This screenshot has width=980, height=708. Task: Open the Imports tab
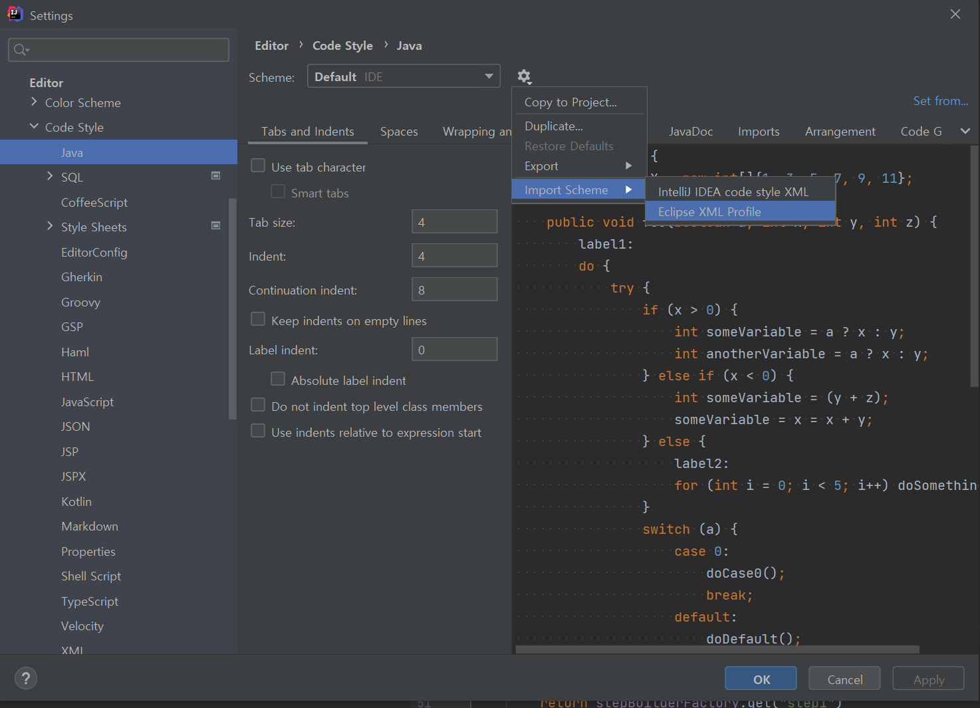(x=759, y=132)
